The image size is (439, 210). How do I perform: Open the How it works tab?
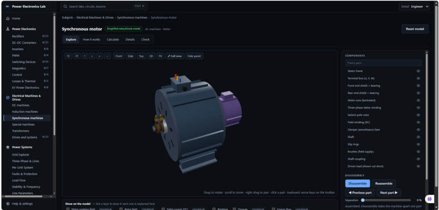[x=92, y=39]
